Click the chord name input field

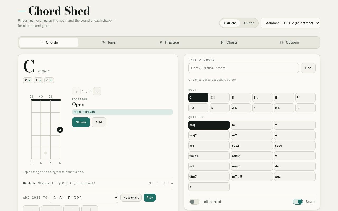[x=243, y=68]
